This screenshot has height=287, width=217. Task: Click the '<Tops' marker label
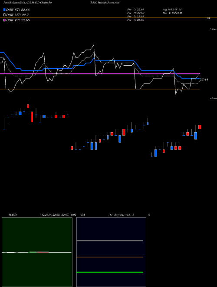(214, 29)
